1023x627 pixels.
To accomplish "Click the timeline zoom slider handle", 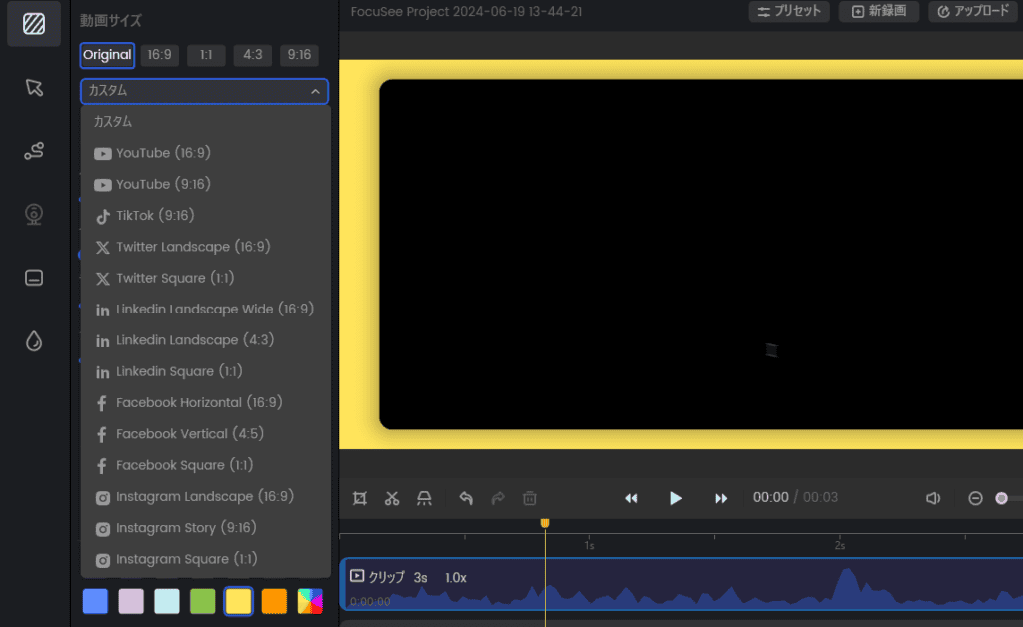I will [1001, 498].
